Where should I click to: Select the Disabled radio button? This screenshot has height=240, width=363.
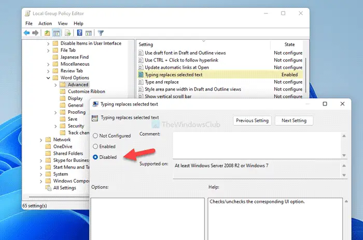pyautogui.click(x=95, y=157)
